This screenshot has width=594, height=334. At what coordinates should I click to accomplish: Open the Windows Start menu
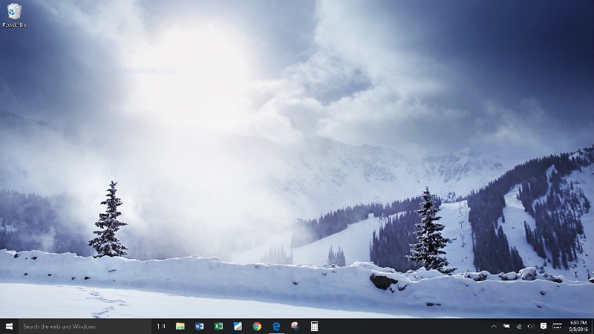(9, 326)
